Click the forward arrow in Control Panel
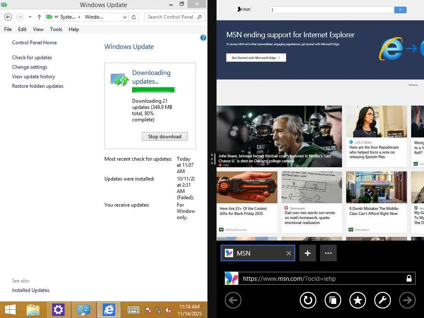The image size is (424, 318). click(x=20, y=17)
